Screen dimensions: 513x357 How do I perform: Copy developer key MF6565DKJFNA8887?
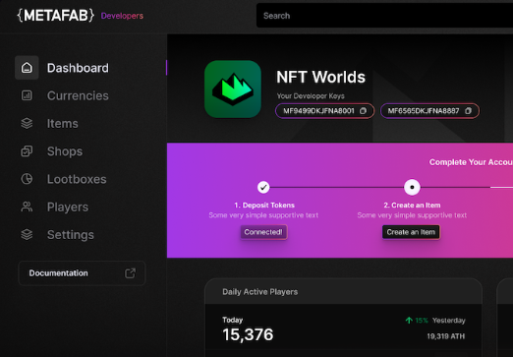click(468, 111)
